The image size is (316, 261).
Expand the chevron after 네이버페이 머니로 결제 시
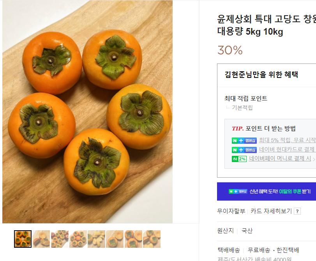click(x=314, y=159)
